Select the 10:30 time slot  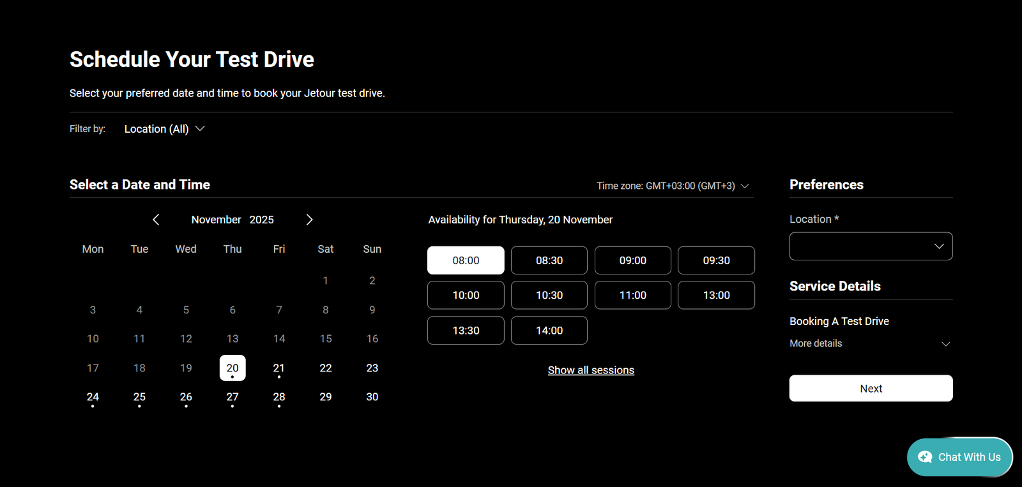(549, 296)
